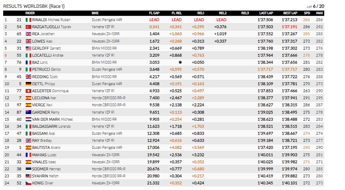Click the FL GAP column header
345x190 pixels.
[154, 13]
